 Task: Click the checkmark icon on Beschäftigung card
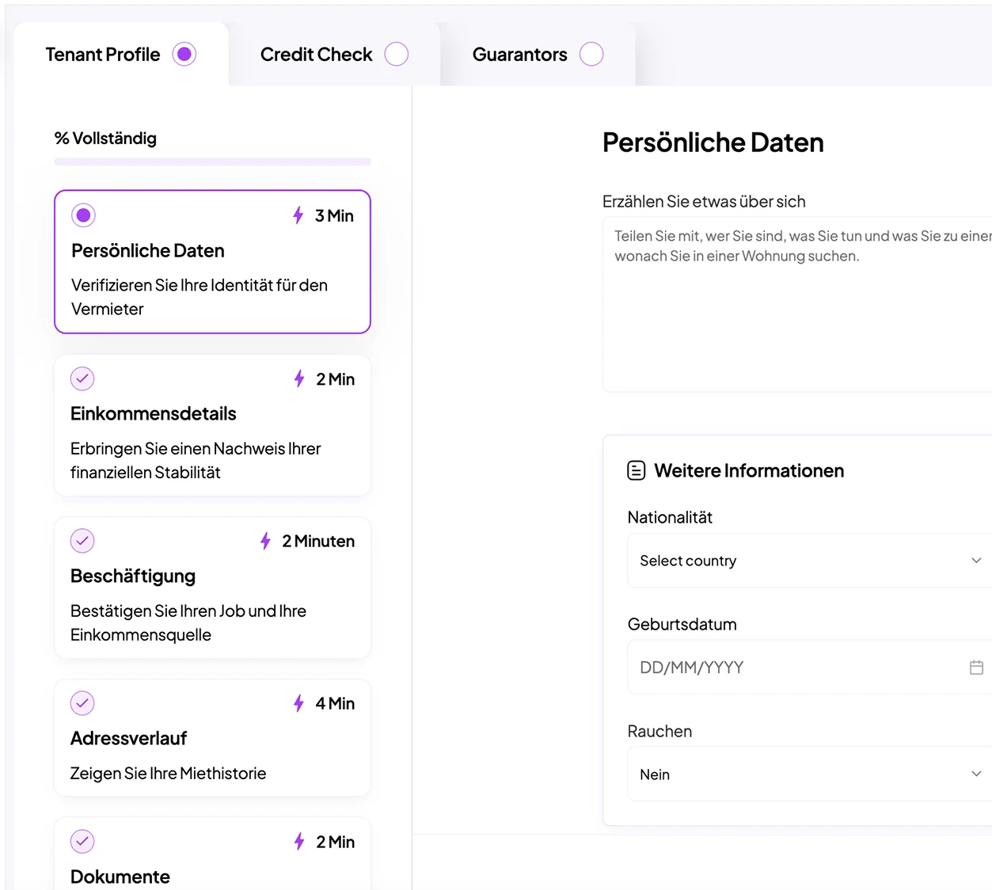click(x=82, y=541)
